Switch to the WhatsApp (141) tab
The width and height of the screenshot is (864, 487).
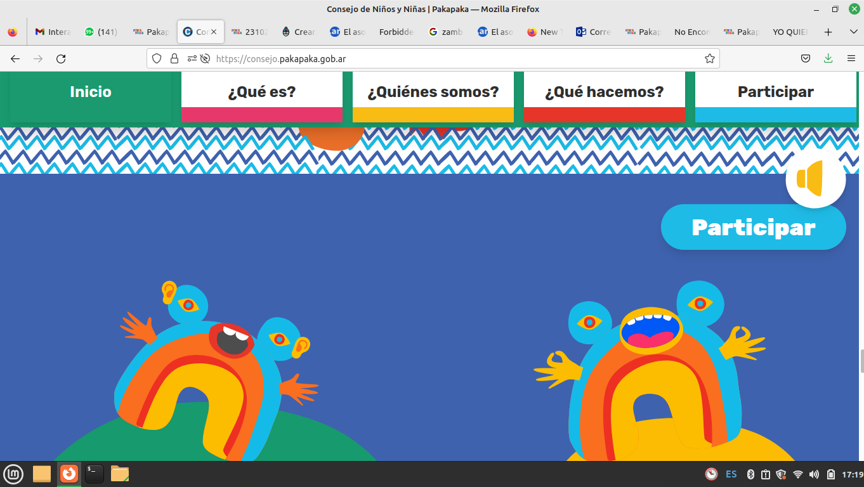(x=102, y=32)
